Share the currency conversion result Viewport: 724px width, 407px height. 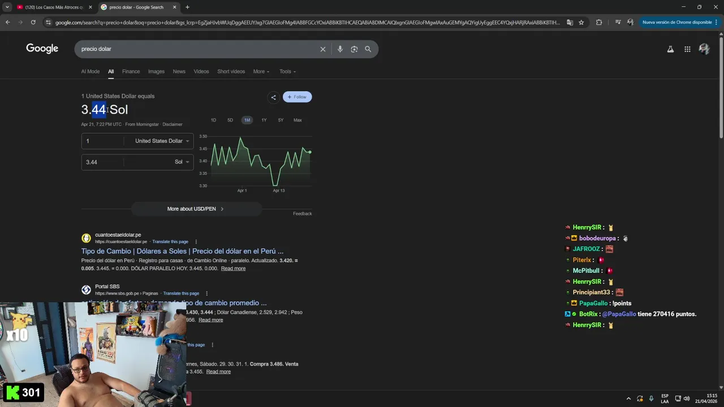click(x=273, y=97)
